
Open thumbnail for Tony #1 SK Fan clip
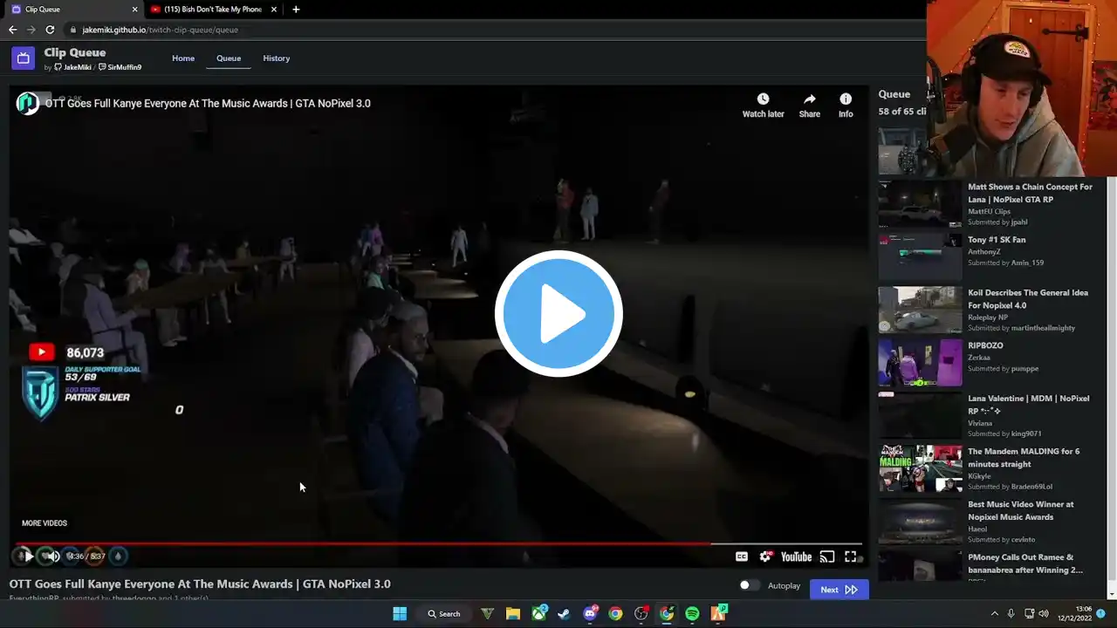pos(920,256)
